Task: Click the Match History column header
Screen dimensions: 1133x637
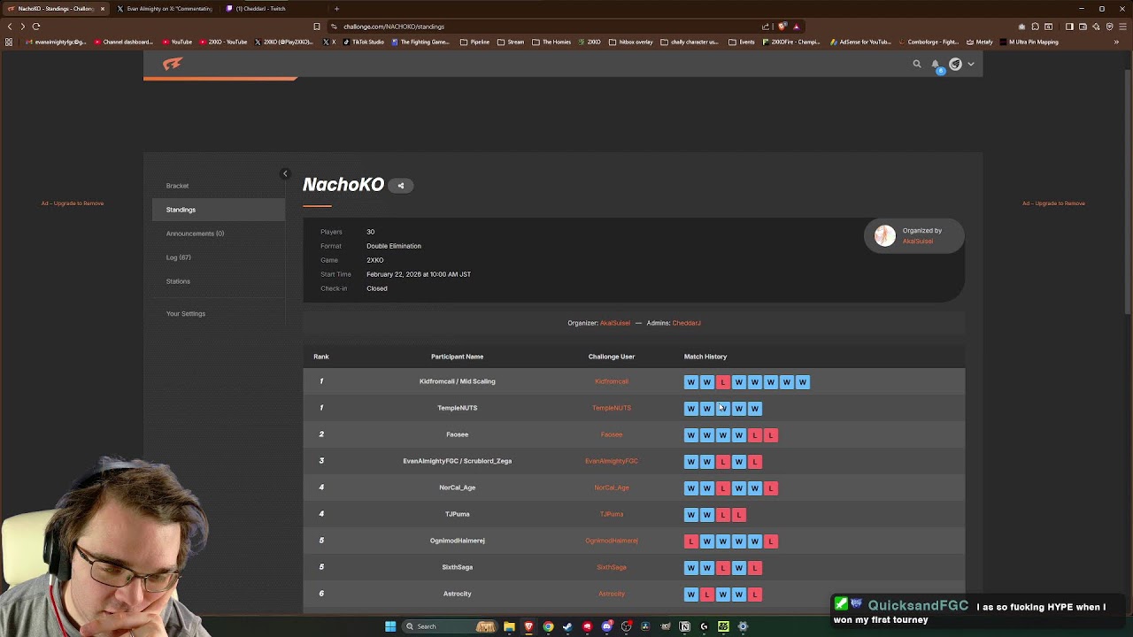Action: [x=705, y=357]
